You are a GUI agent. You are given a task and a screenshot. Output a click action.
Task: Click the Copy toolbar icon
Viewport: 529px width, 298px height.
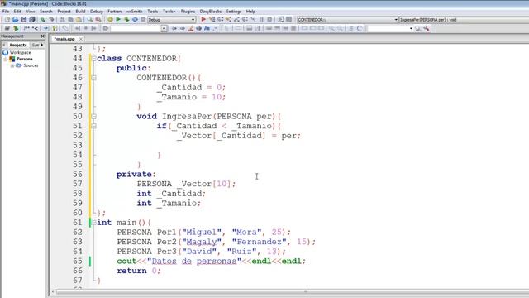point(70,20)
